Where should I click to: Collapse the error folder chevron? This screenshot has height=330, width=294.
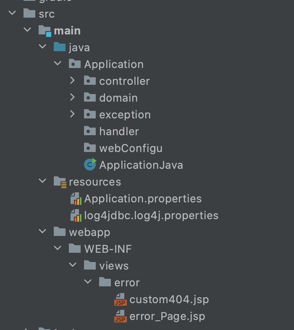tap(88, 282)
